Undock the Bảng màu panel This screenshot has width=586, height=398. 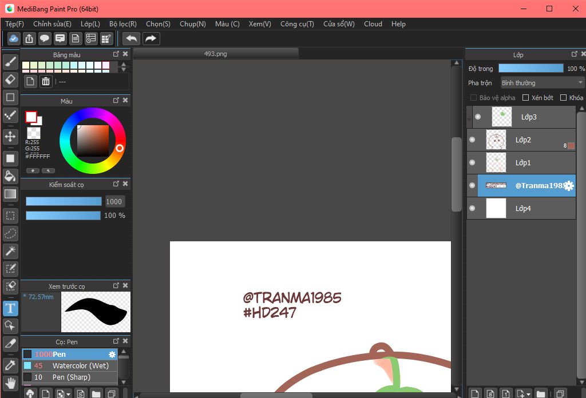[116, 54]
